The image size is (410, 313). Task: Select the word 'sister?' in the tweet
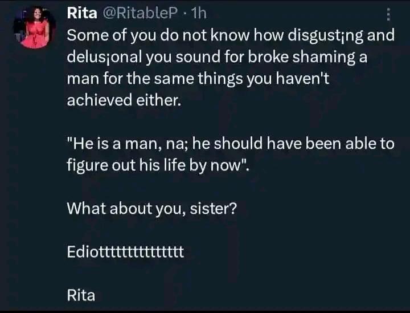pos(214,209)
